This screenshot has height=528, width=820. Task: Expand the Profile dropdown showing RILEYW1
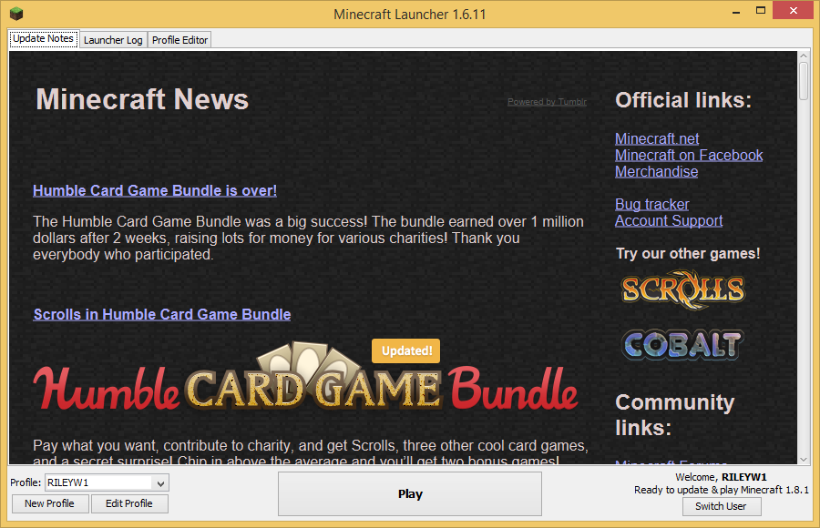[x=107, y=483]
